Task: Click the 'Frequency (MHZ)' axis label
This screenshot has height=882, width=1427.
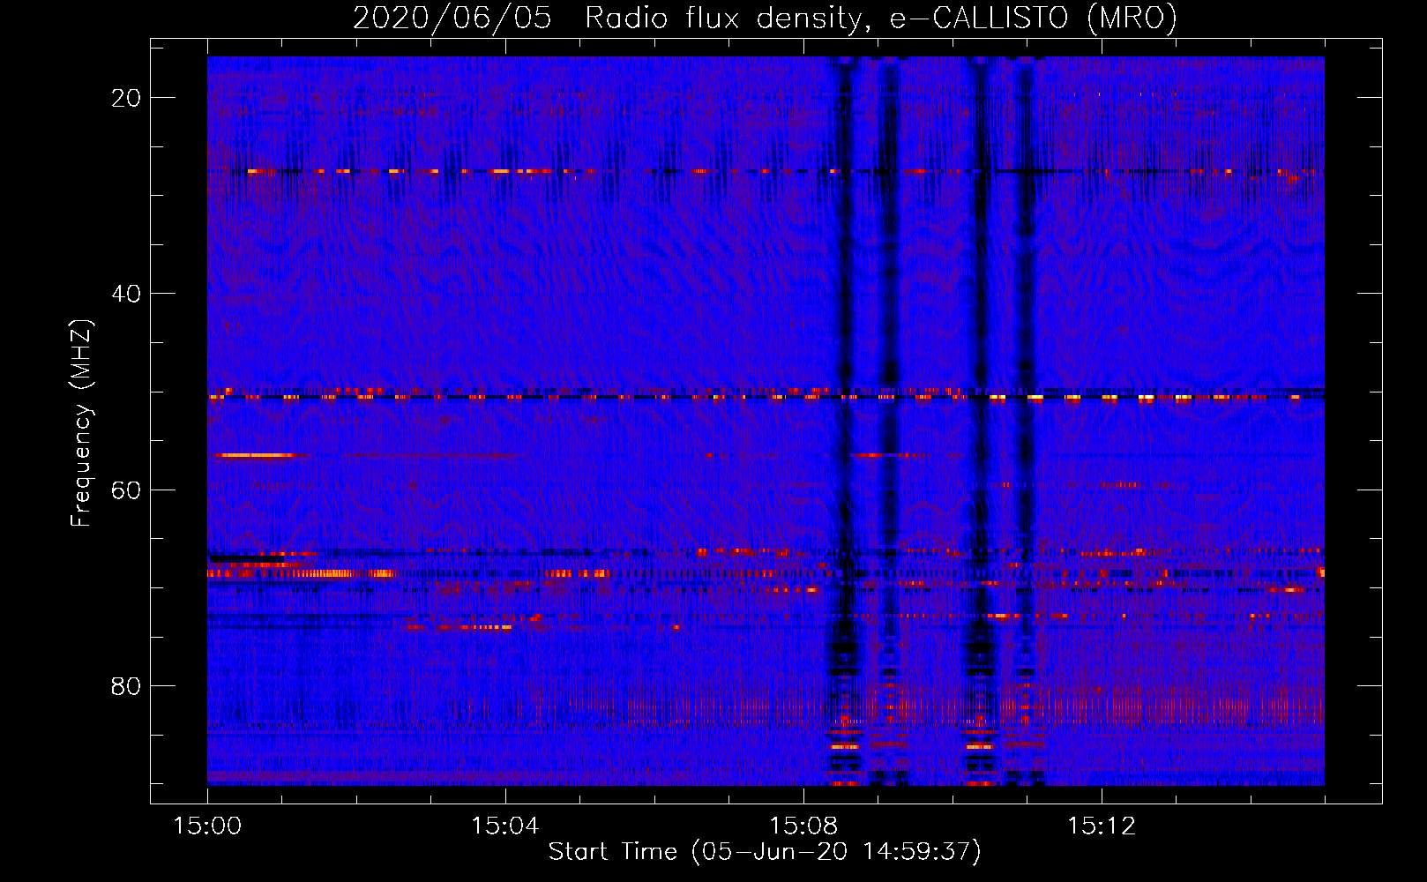Action: [x=81, y=423]
